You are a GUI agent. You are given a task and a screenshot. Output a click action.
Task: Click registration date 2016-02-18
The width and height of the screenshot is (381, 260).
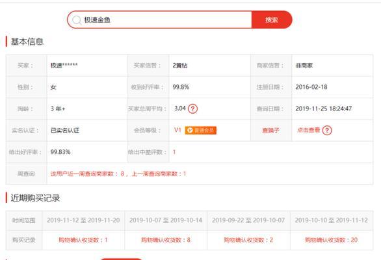click(x=311, y=87)
